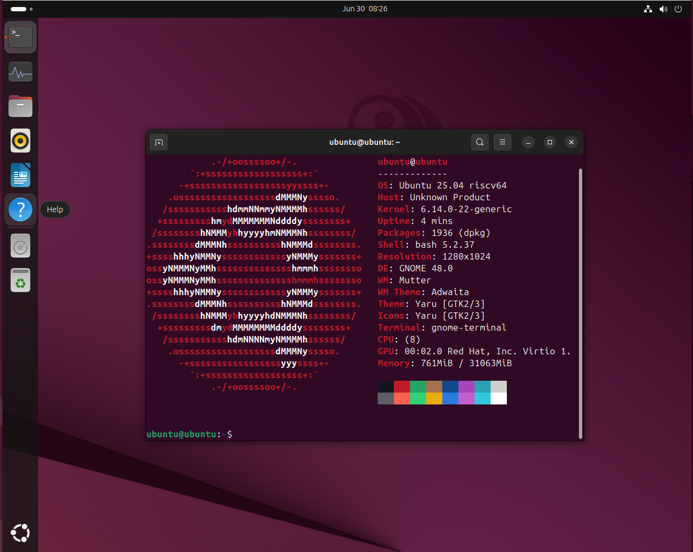Click the green color block in top row
The width and height of the screenshot is (693, 552).
[418, 387]
